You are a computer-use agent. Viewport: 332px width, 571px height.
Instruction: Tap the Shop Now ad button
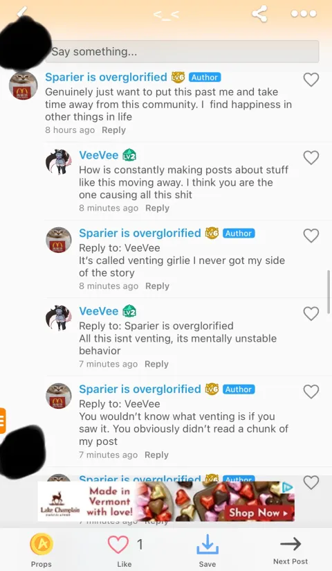pyautogui.click(x=258, y=513)
